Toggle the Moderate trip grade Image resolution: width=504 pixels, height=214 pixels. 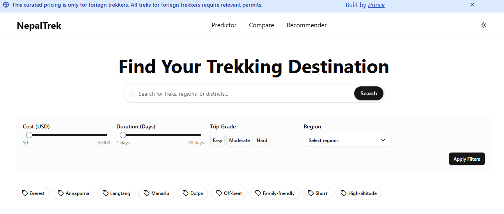tap(239, 140)
